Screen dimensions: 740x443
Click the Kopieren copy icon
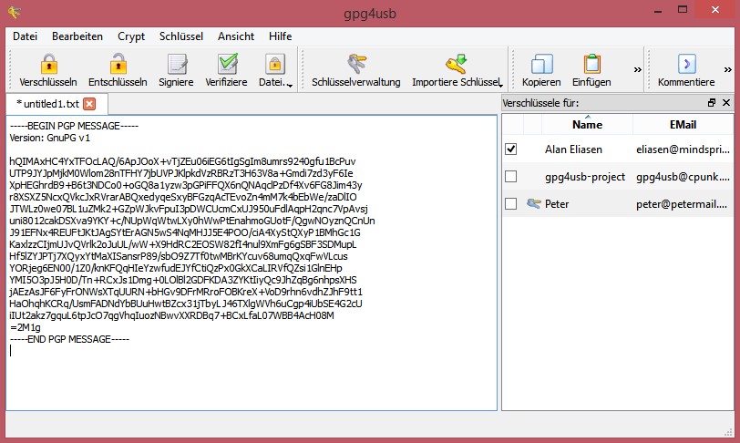coord(541,65)
